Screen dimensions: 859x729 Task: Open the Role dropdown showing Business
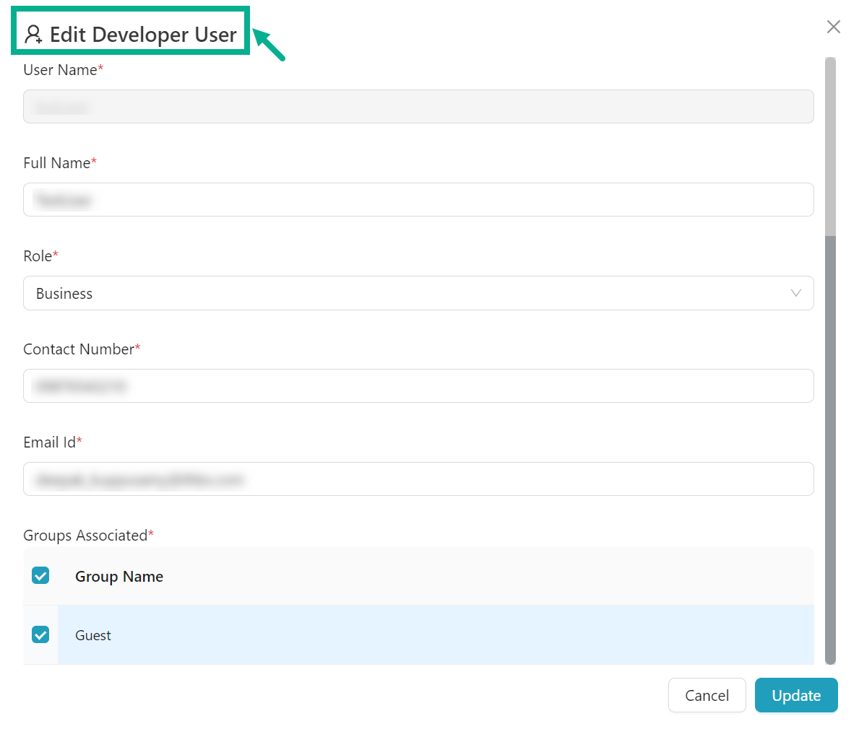coord(418,293)
